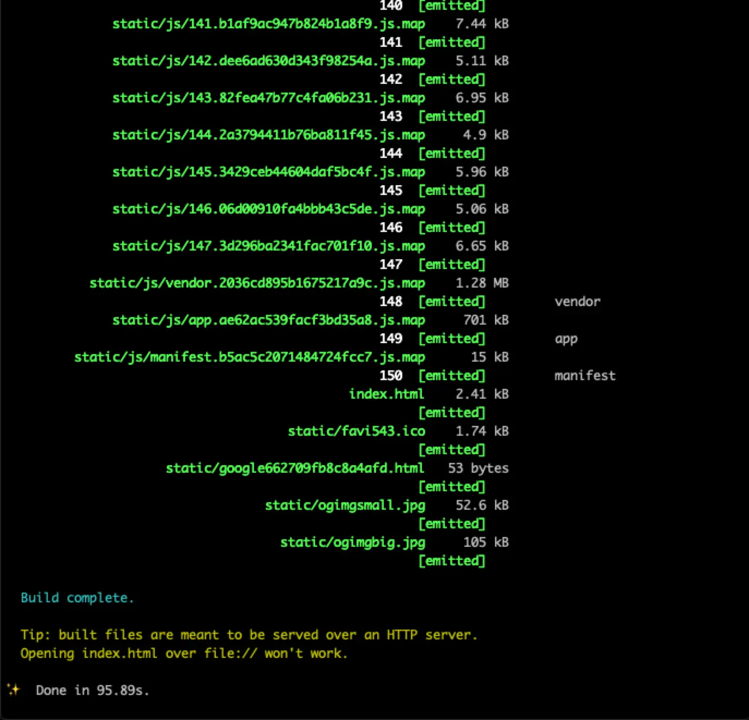Viewport: 749px width, 720px height.
Task: Open static/js/147.3d296ba2341fac701f10.js.map path
Action: (x=268, y=246)
